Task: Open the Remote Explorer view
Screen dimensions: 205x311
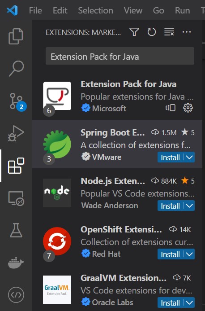Action: click(16, 198)
